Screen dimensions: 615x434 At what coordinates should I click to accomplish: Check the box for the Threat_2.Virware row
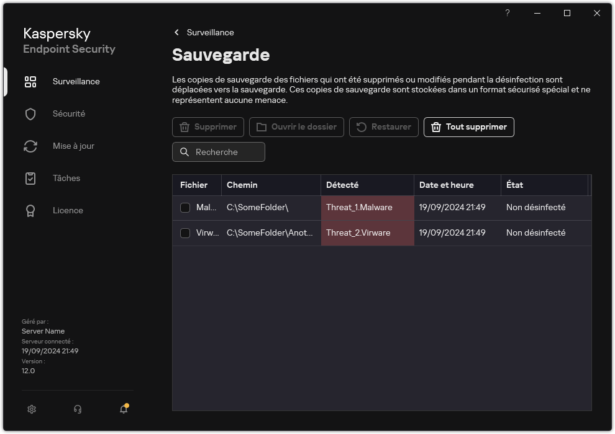[185, 233]
